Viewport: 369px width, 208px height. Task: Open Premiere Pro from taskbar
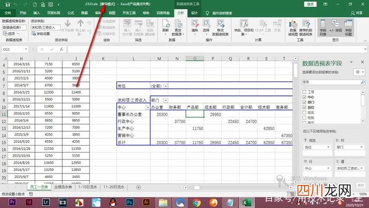(x=12, y=202)
